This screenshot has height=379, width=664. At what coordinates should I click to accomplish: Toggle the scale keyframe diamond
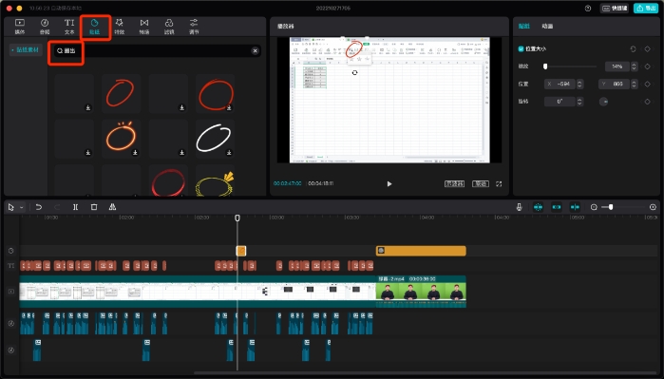click(647, 66)
